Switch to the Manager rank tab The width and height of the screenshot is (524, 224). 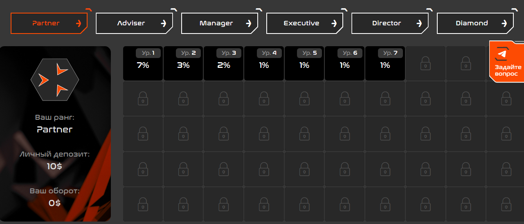click(220, 23)
